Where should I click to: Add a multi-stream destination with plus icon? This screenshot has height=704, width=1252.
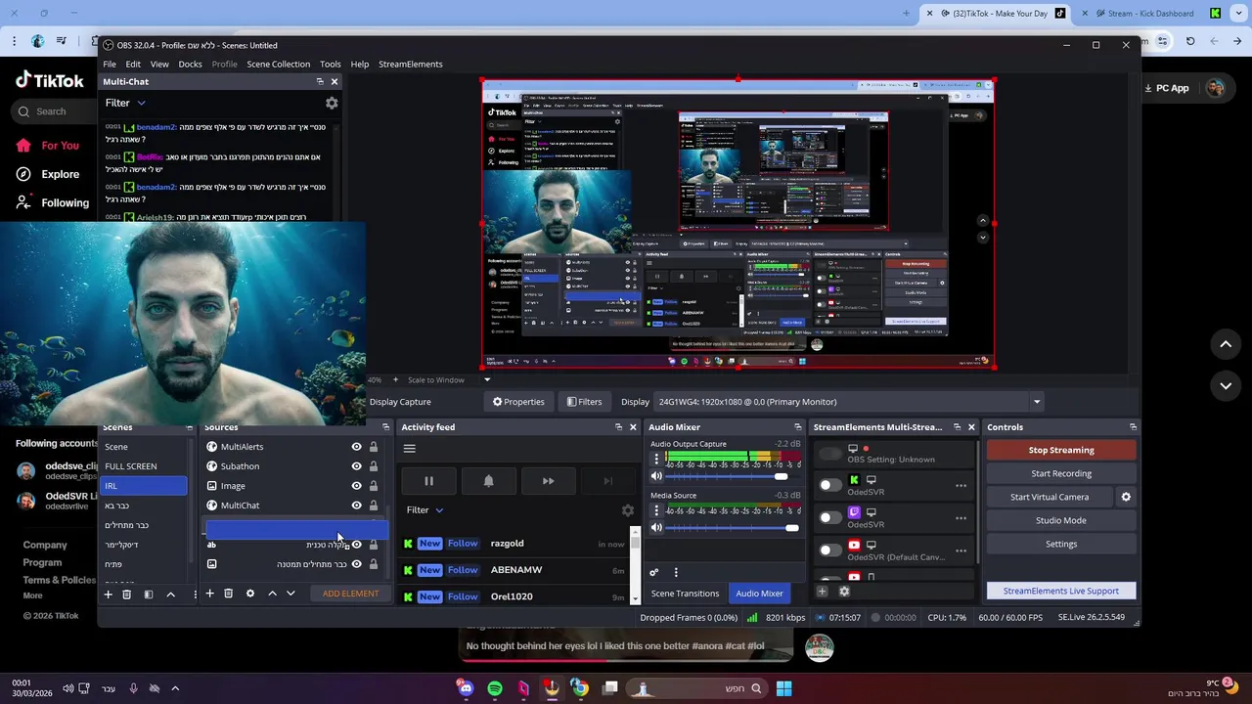[822, 591]
